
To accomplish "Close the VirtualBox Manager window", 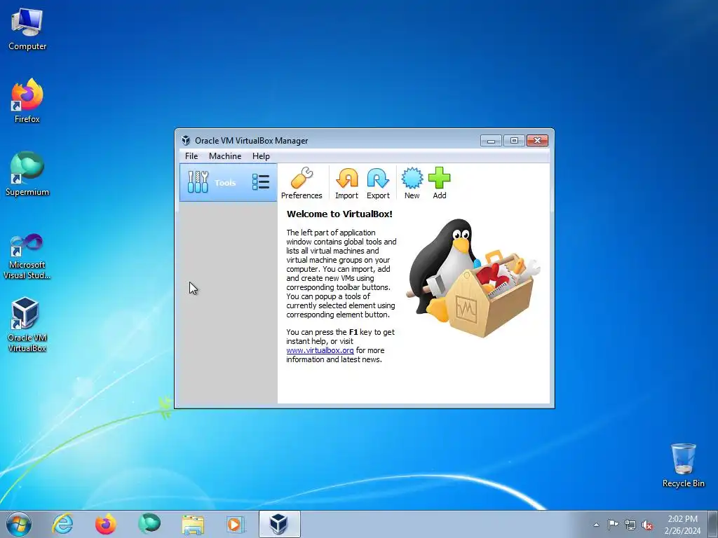I will 537,140.
